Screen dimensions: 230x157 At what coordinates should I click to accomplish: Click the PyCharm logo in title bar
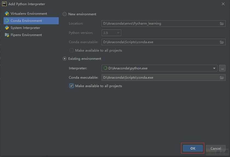coord(4,4)
